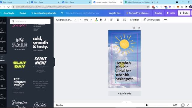Open the Notlar notes panel
The height and width of the screenshot is (108, 192).
tap(60, 105)
